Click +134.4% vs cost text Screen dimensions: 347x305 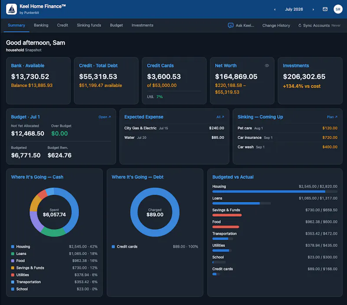[301, 86]
